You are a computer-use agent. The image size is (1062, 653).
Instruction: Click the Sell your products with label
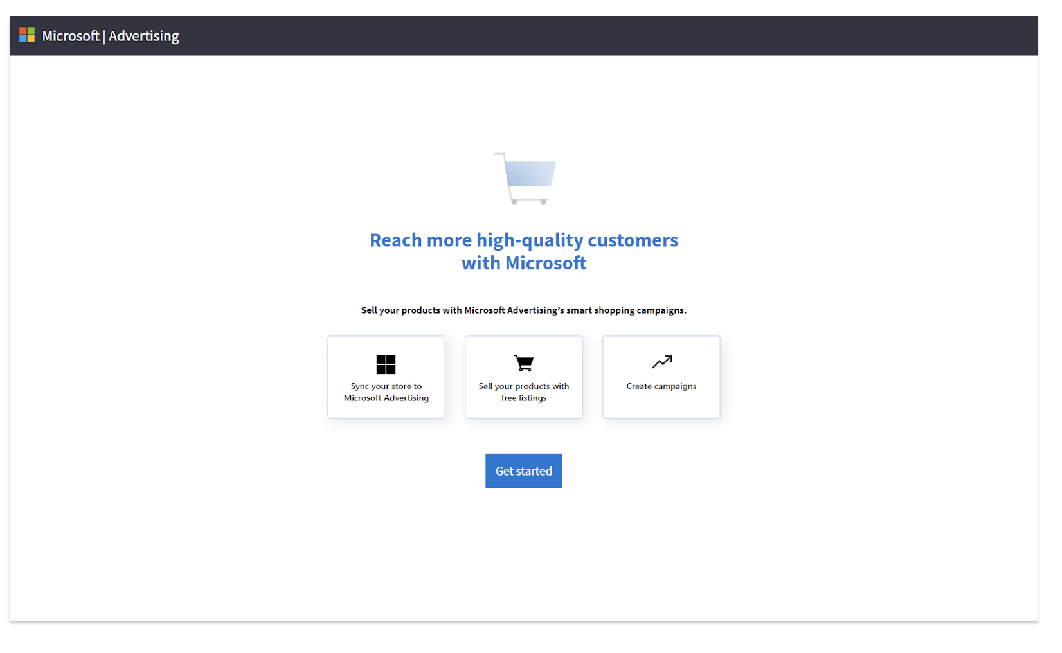tap(524, 386)
